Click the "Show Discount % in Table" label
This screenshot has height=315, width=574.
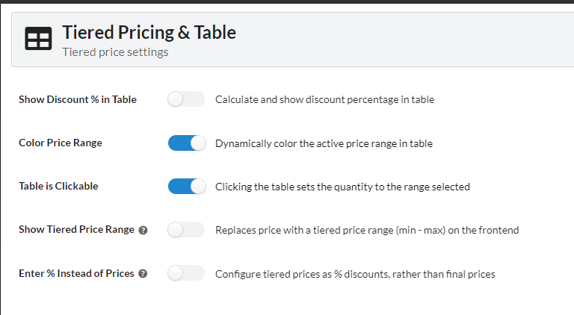78,99
